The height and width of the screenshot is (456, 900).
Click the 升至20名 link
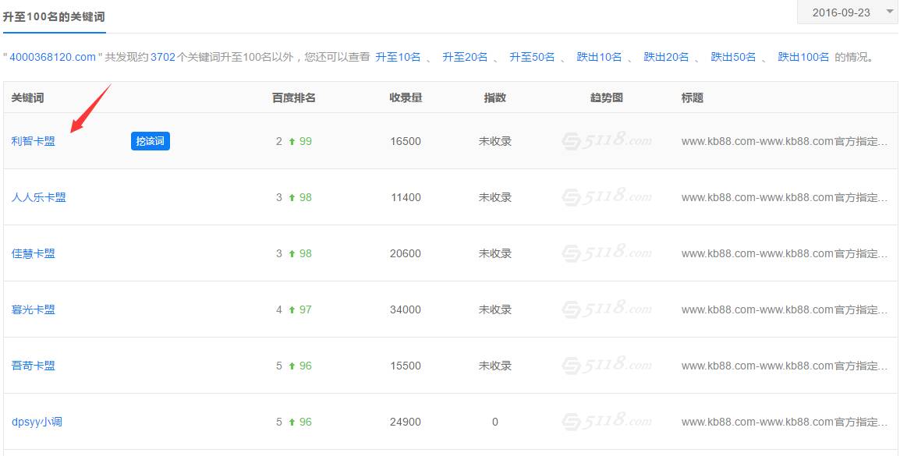(467, 56)
